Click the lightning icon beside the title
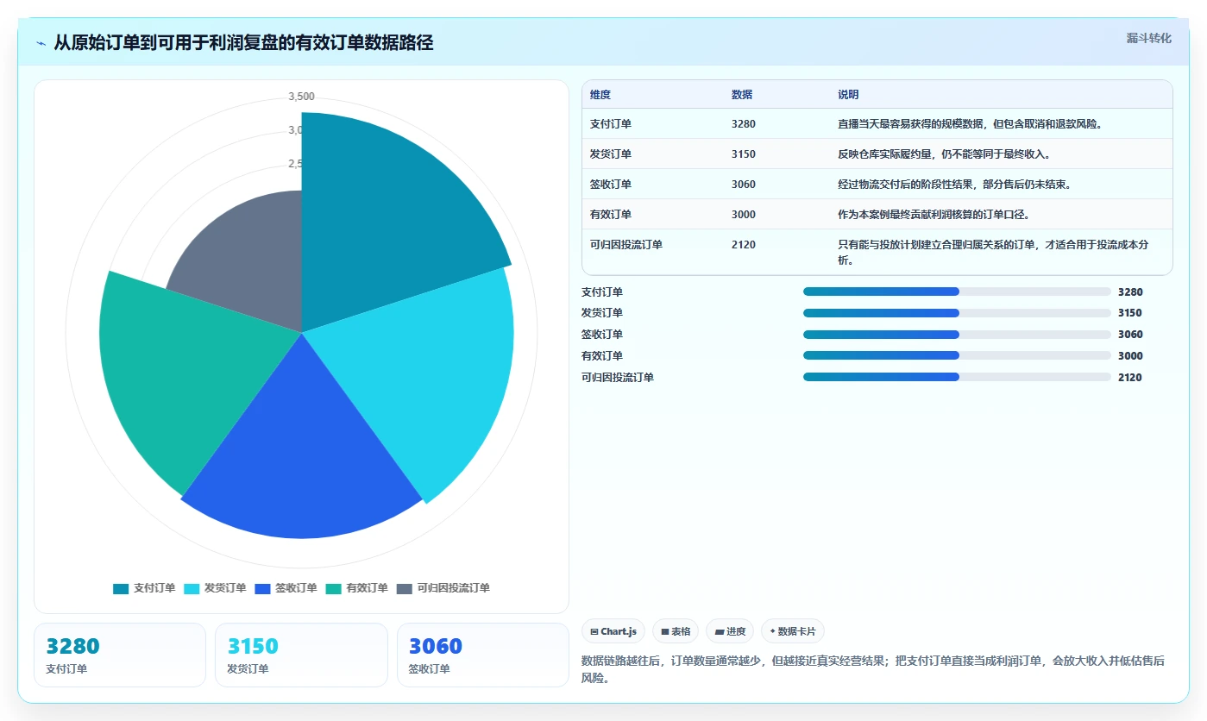 click(x=41, y=43)
